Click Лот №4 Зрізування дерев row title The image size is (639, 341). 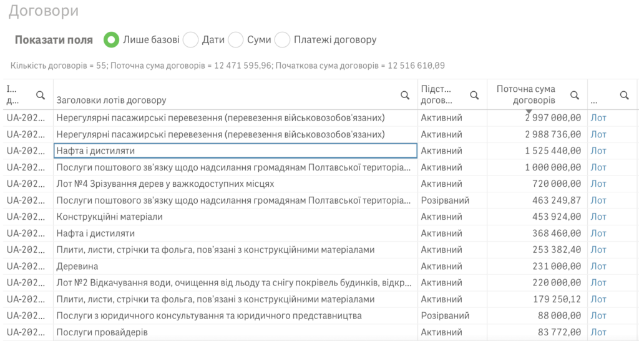165,184
